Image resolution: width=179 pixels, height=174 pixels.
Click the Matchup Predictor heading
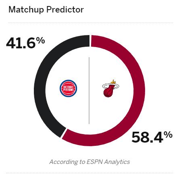coord(46,10)
